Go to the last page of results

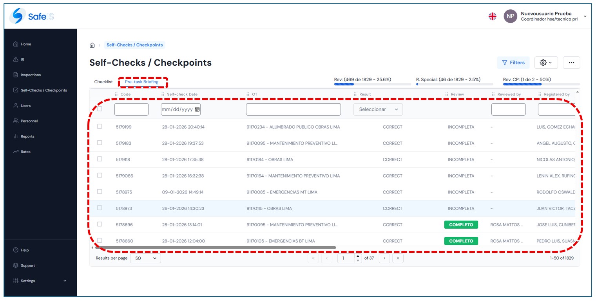[x=398, y=258]
